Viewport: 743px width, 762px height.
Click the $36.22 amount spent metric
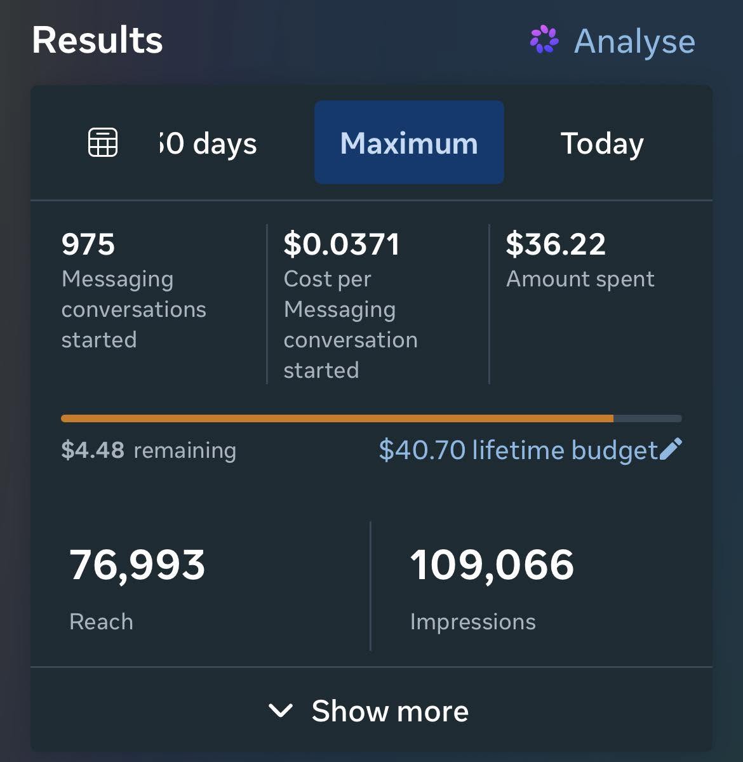(580, 260)
